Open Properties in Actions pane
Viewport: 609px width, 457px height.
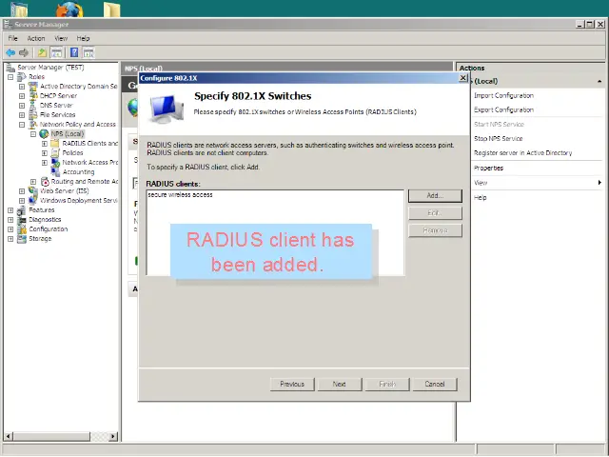(x=488, y=169)
